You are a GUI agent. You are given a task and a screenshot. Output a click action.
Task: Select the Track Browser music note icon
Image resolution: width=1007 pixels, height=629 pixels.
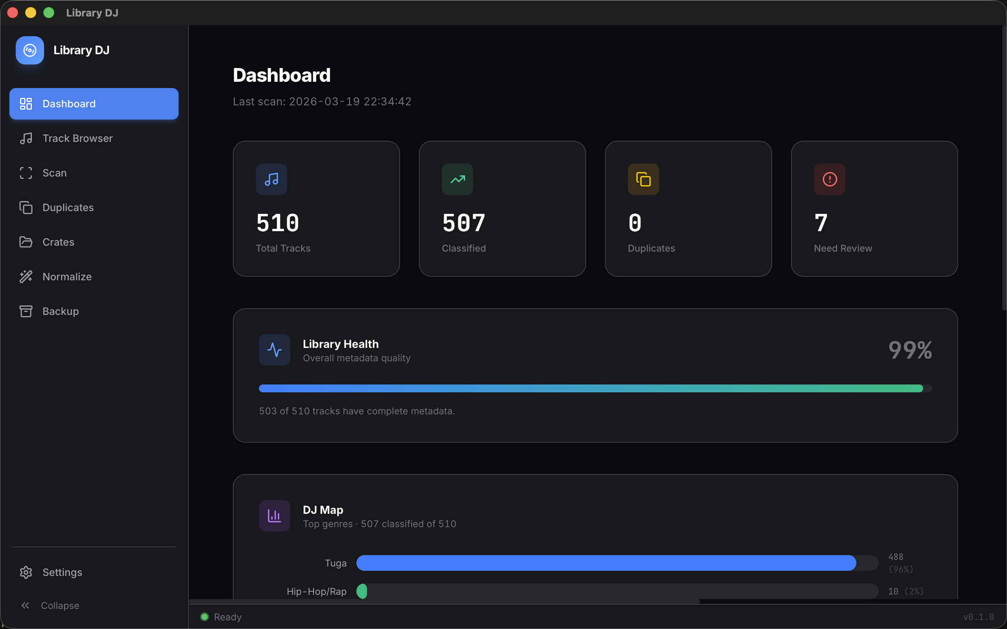[x=26, y=138]
